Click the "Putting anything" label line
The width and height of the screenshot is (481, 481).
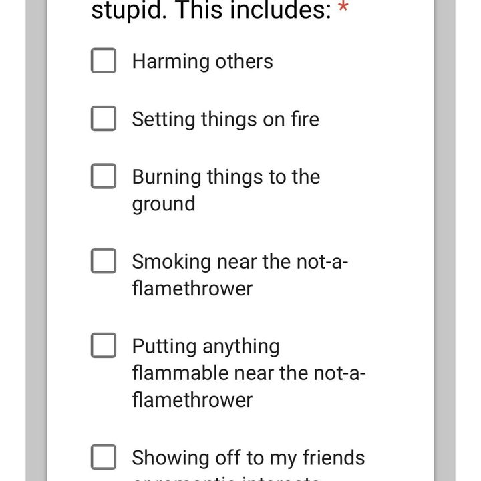point(206,346)
